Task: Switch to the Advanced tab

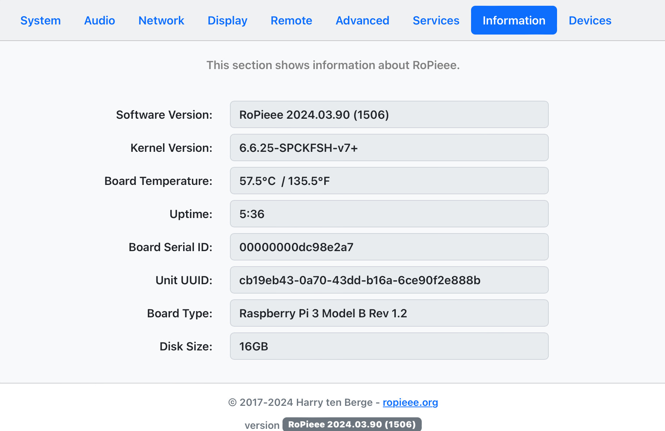Action: (x=362, y=21)
